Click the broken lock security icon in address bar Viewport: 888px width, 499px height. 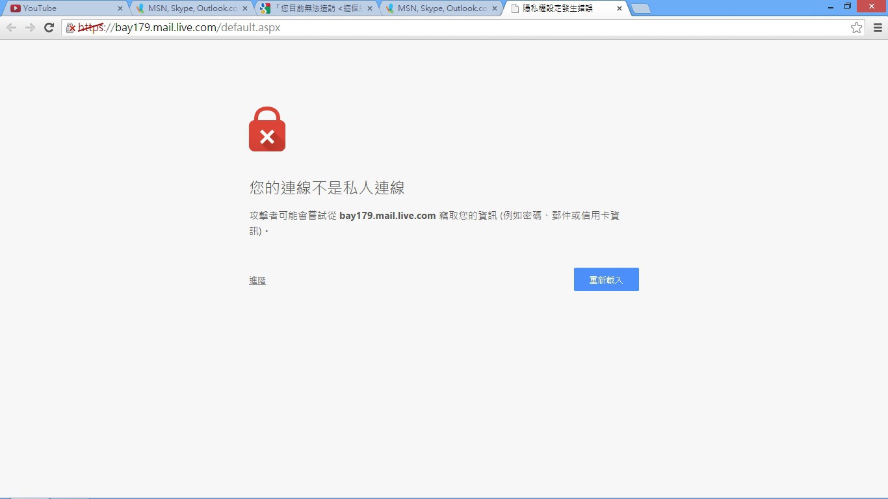71,28
